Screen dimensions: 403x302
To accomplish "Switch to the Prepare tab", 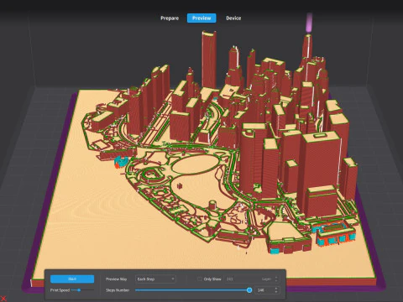I will 170,18.
